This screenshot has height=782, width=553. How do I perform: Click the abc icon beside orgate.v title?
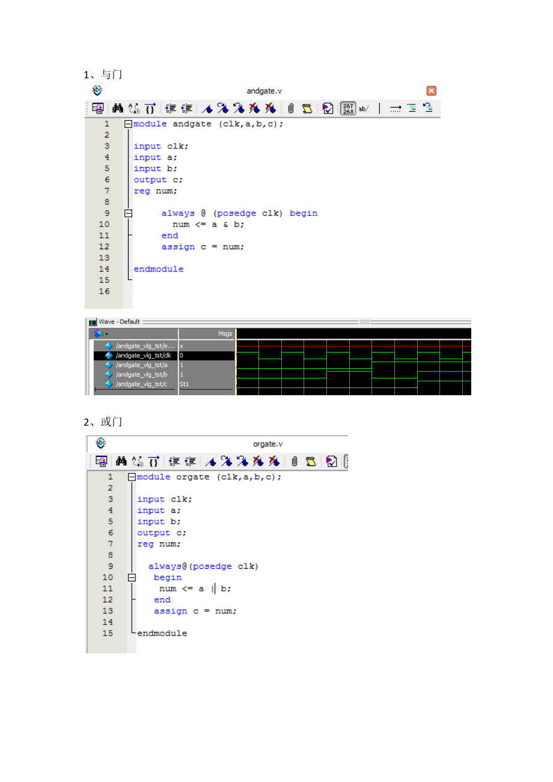point(100,443)
